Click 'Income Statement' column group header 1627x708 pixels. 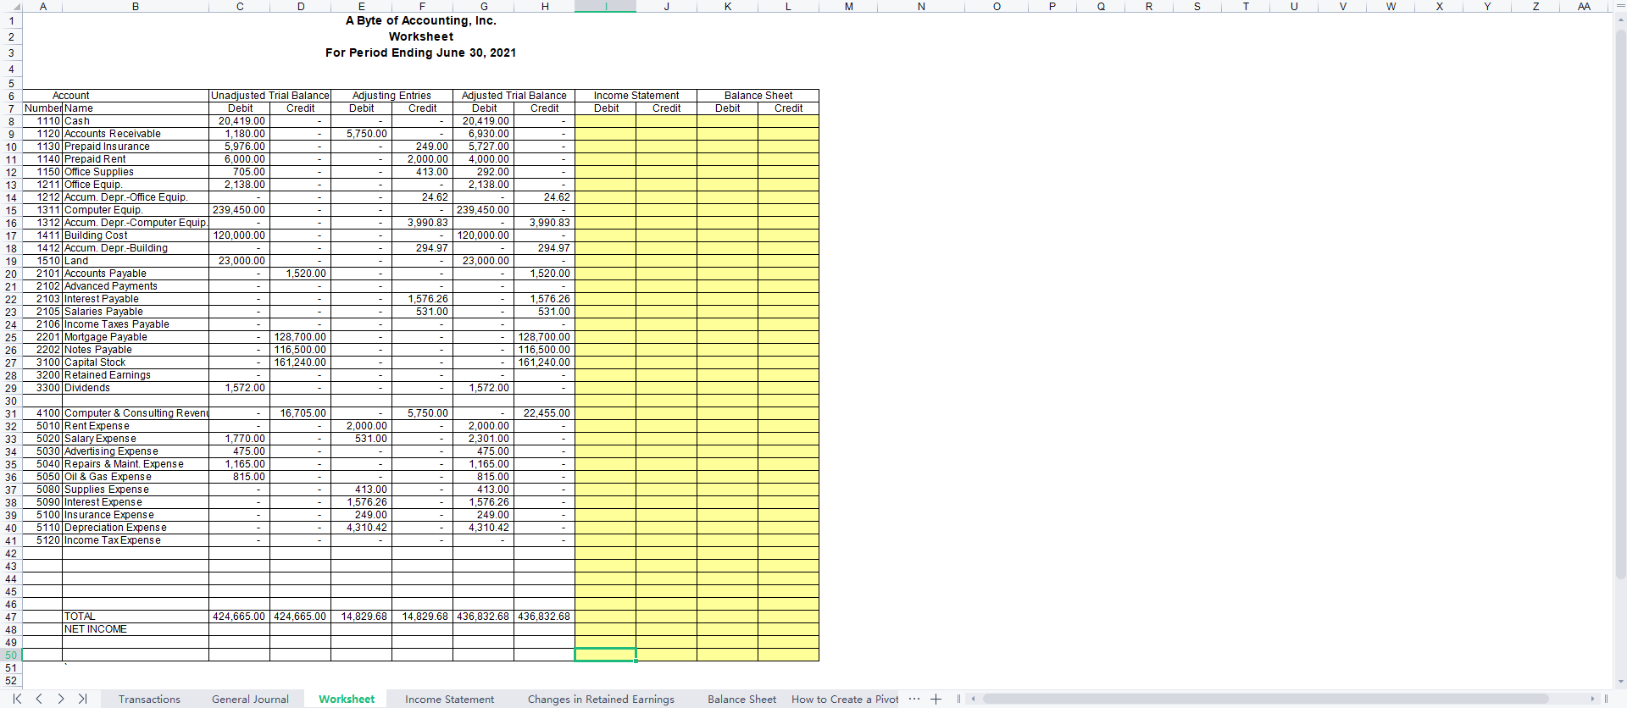(x=636, y=96)
